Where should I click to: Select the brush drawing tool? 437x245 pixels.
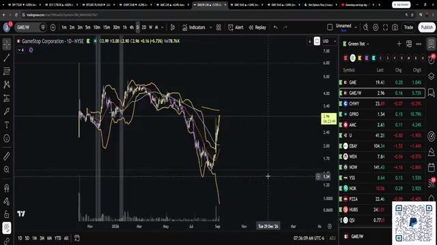(7, 112)
